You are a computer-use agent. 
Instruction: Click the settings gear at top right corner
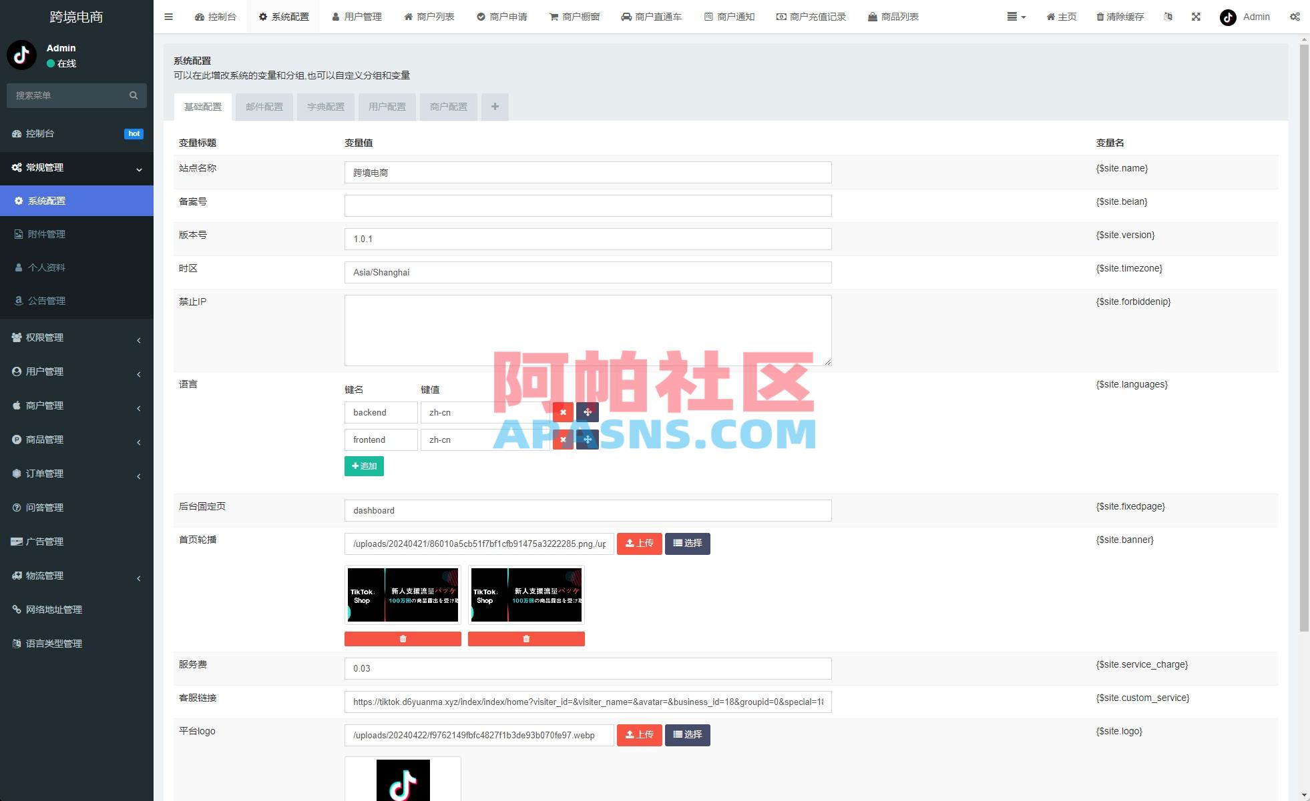[1295, 17]
